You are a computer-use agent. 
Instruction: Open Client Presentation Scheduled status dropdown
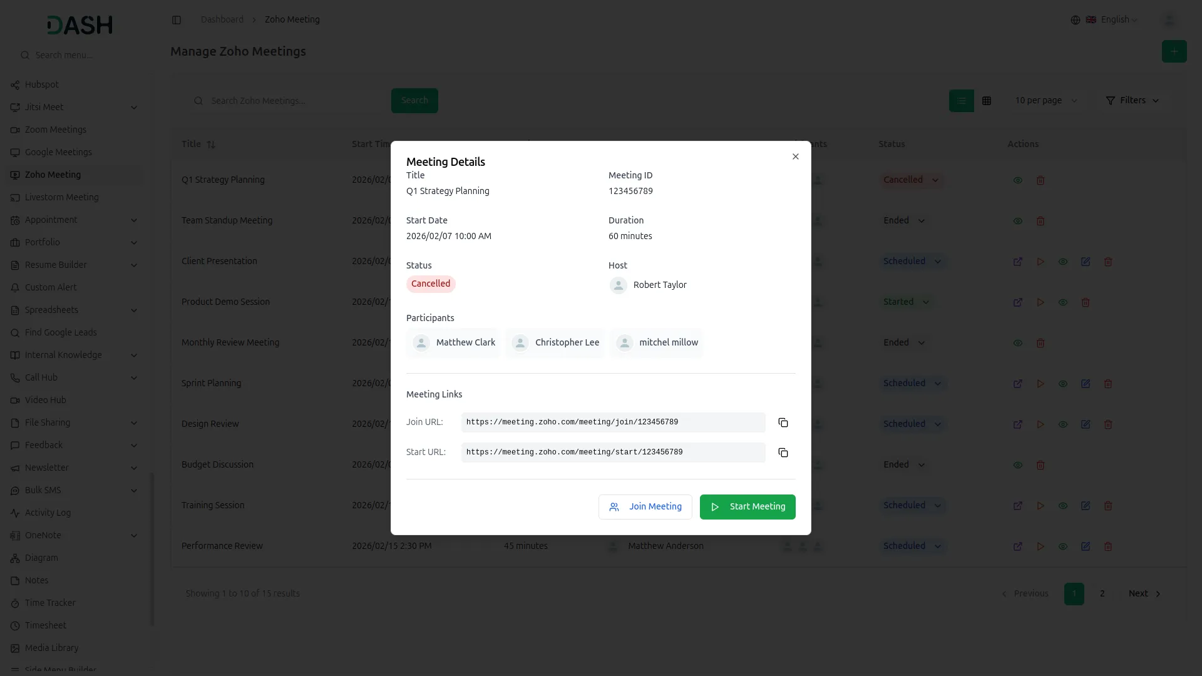[x=912, y=262]
